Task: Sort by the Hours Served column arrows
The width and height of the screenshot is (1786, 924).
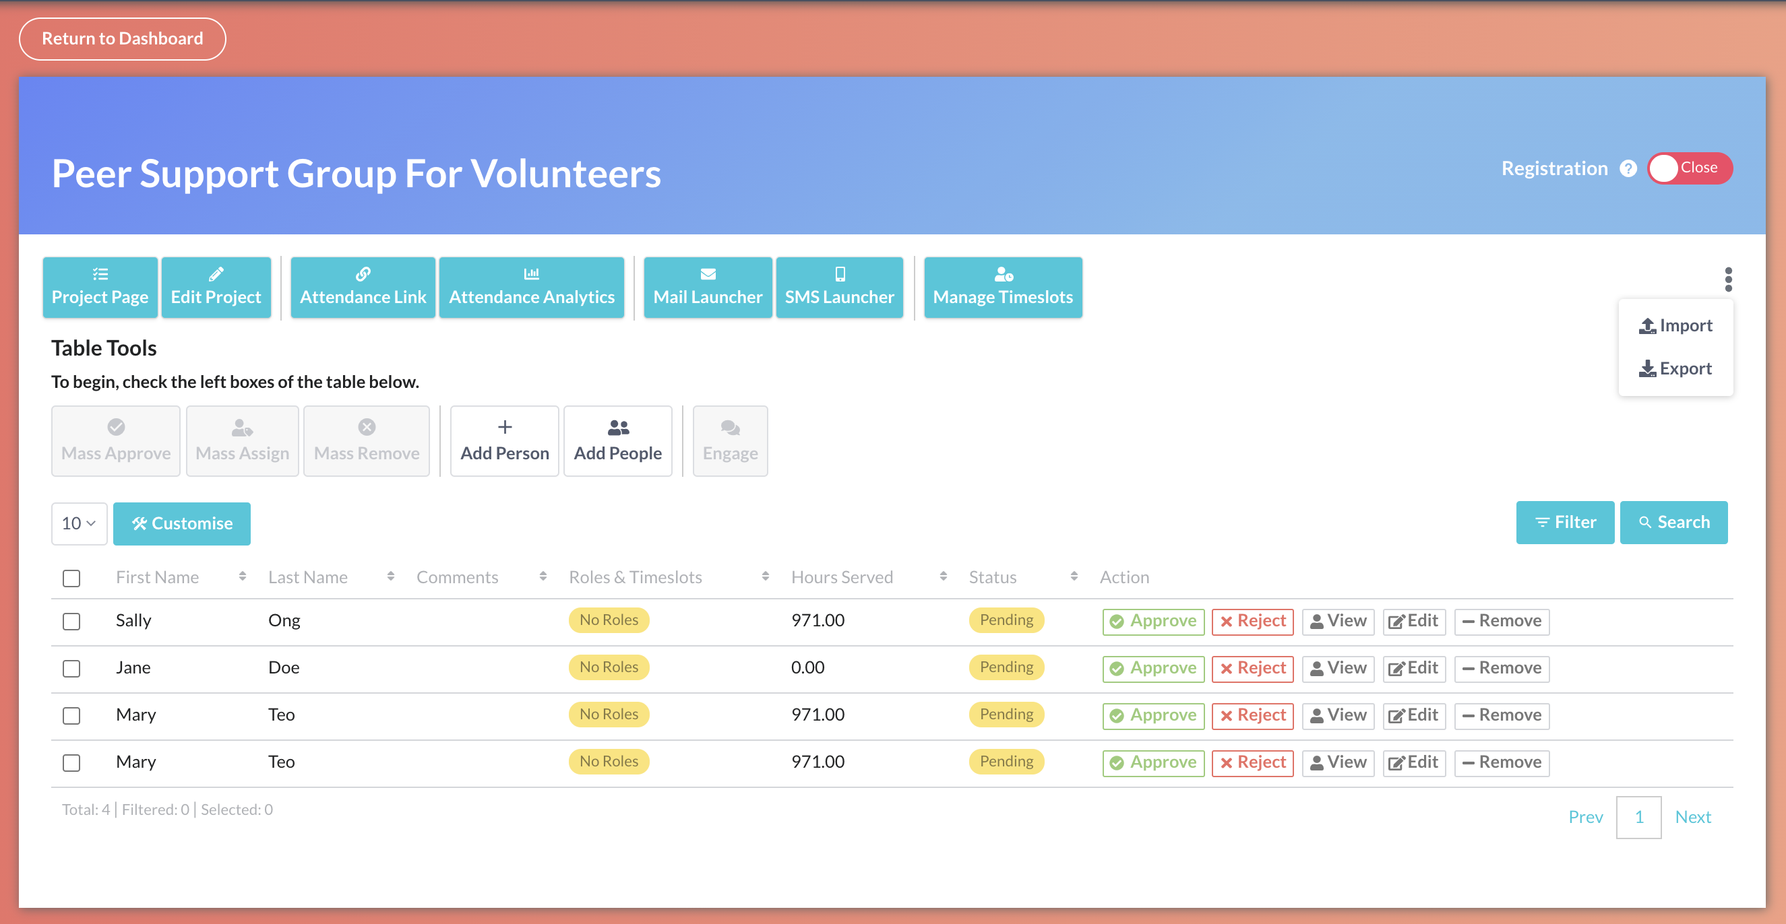Action: [943, 576]
